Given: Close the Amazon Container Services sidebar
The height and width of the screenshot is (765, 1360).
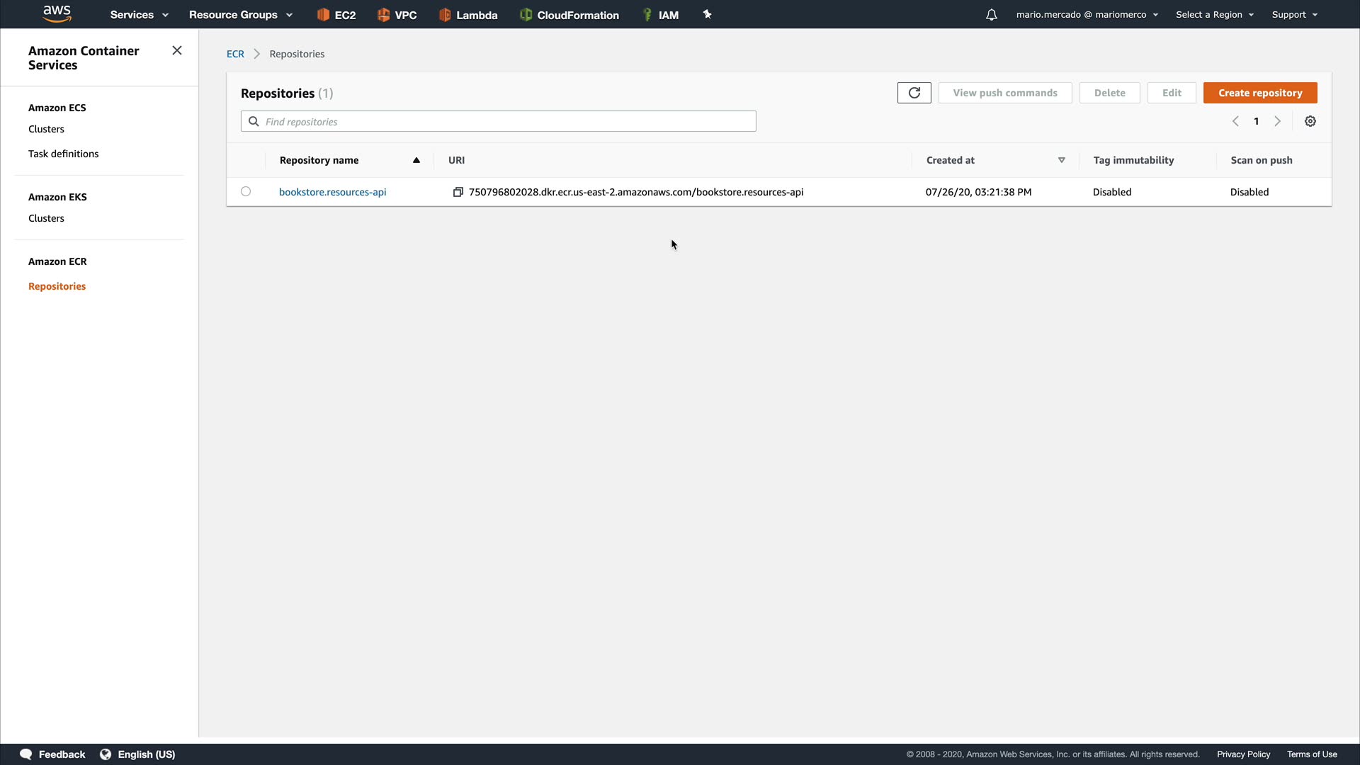Looking at the screenshot, I should [177, 50].
